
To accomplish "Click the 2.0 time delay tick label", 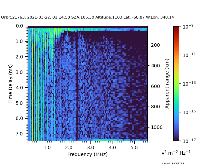I will pyautogui.click(x=19, y=57).
